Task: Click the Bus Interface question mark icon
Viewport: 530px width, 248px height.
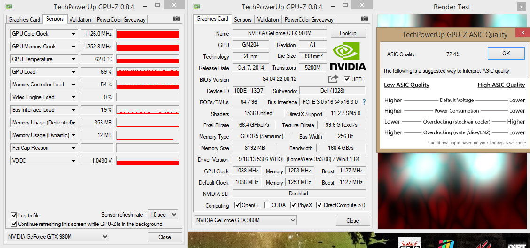Action: [365, 102]
